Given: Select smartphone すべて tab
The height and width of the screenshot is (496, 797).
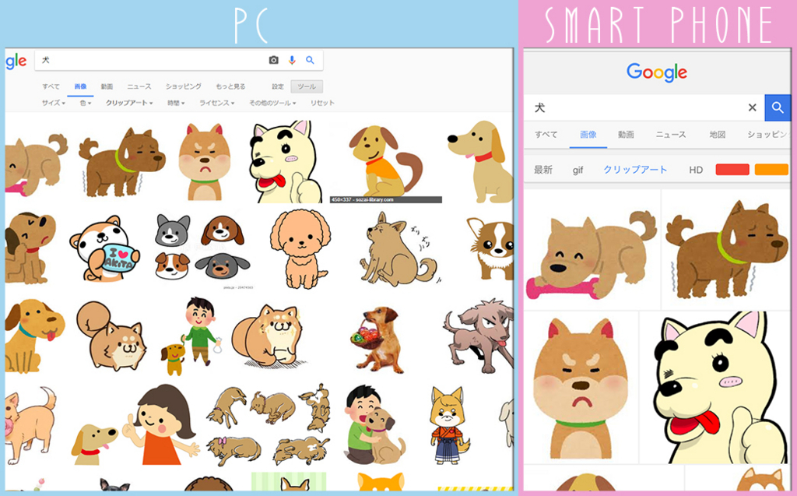Looking at the screenshot, I should (x=546, y=134).
